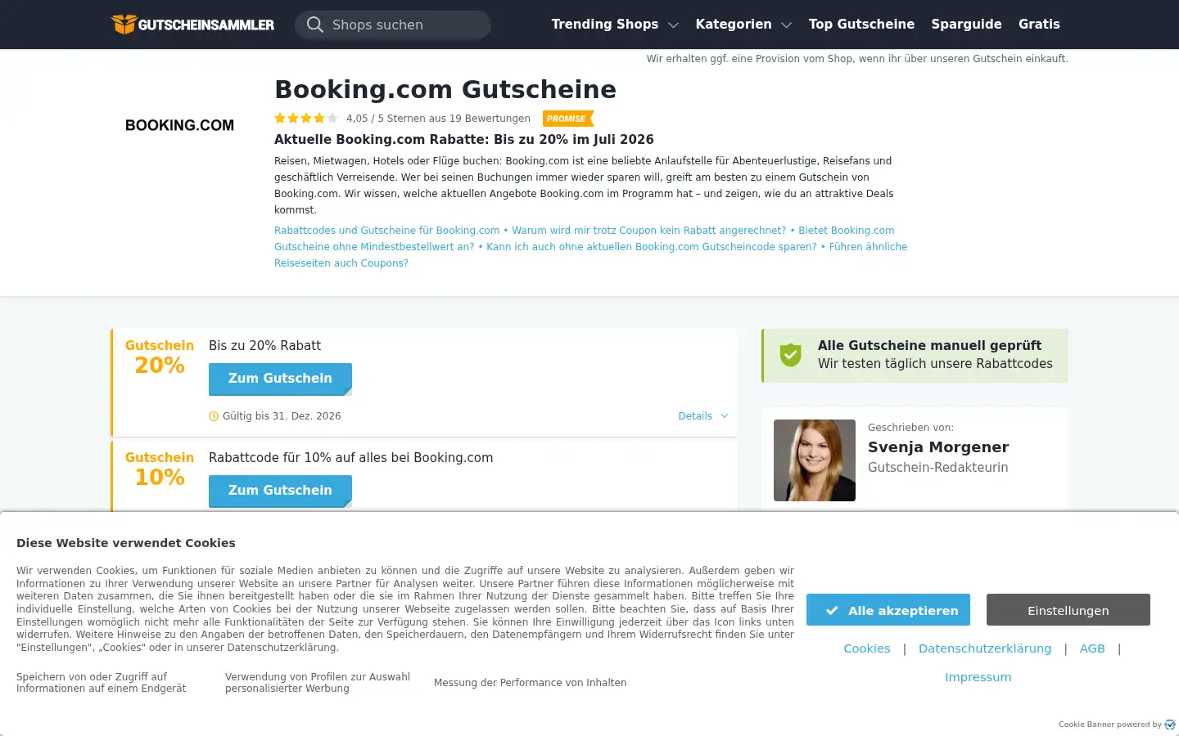Click the Aktuelle Booking.com Rabatte subheading

(464, 140)
